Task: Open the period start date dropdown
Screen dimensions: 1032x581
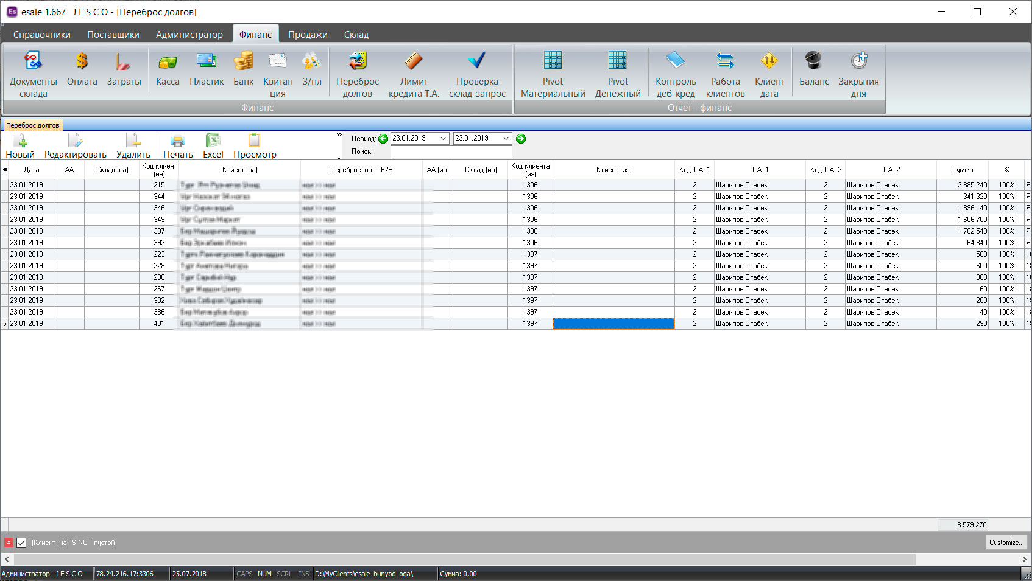Action: coord(443,139)
